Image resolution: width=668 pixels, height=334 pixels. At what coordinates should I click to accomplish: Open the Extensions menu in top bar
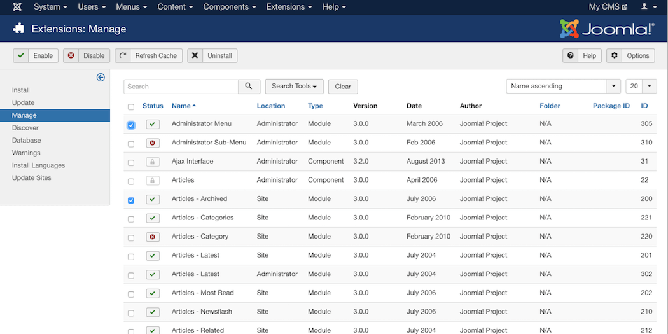(x=289, y=7)
